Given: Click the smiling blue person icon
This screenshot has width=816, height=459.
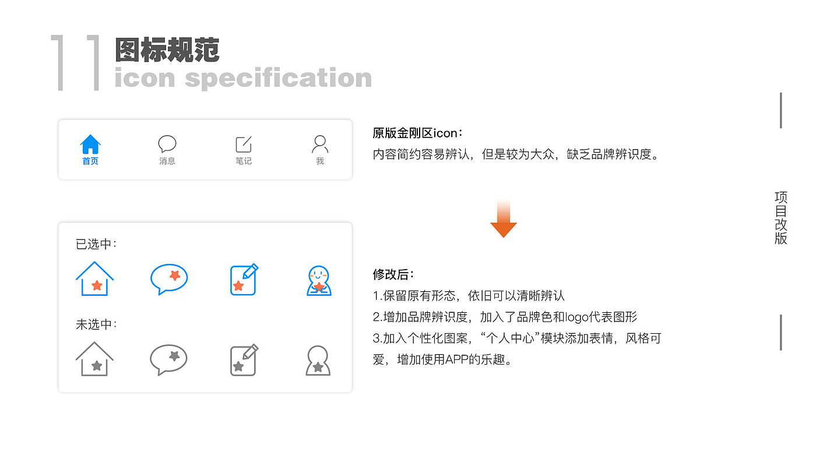Looking at the screenshot, I should coord(319,280).
